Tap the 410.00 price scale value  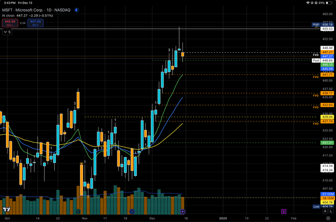[327, 180]
